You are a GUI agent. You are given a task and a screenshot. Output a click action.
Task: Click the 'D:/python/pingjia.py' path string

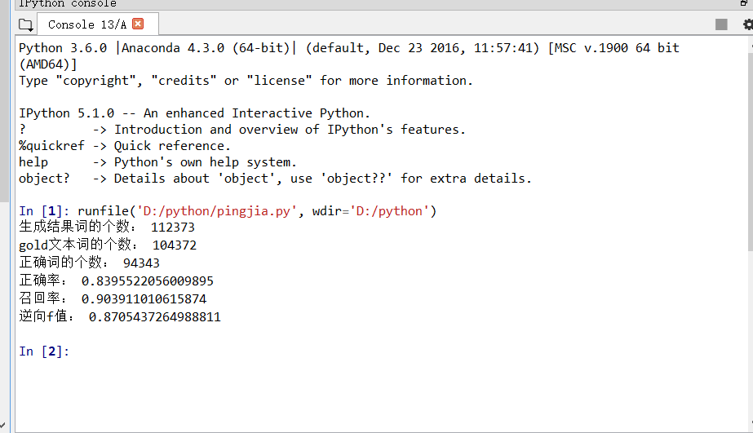pyautogui.click(x=217, y=211)
